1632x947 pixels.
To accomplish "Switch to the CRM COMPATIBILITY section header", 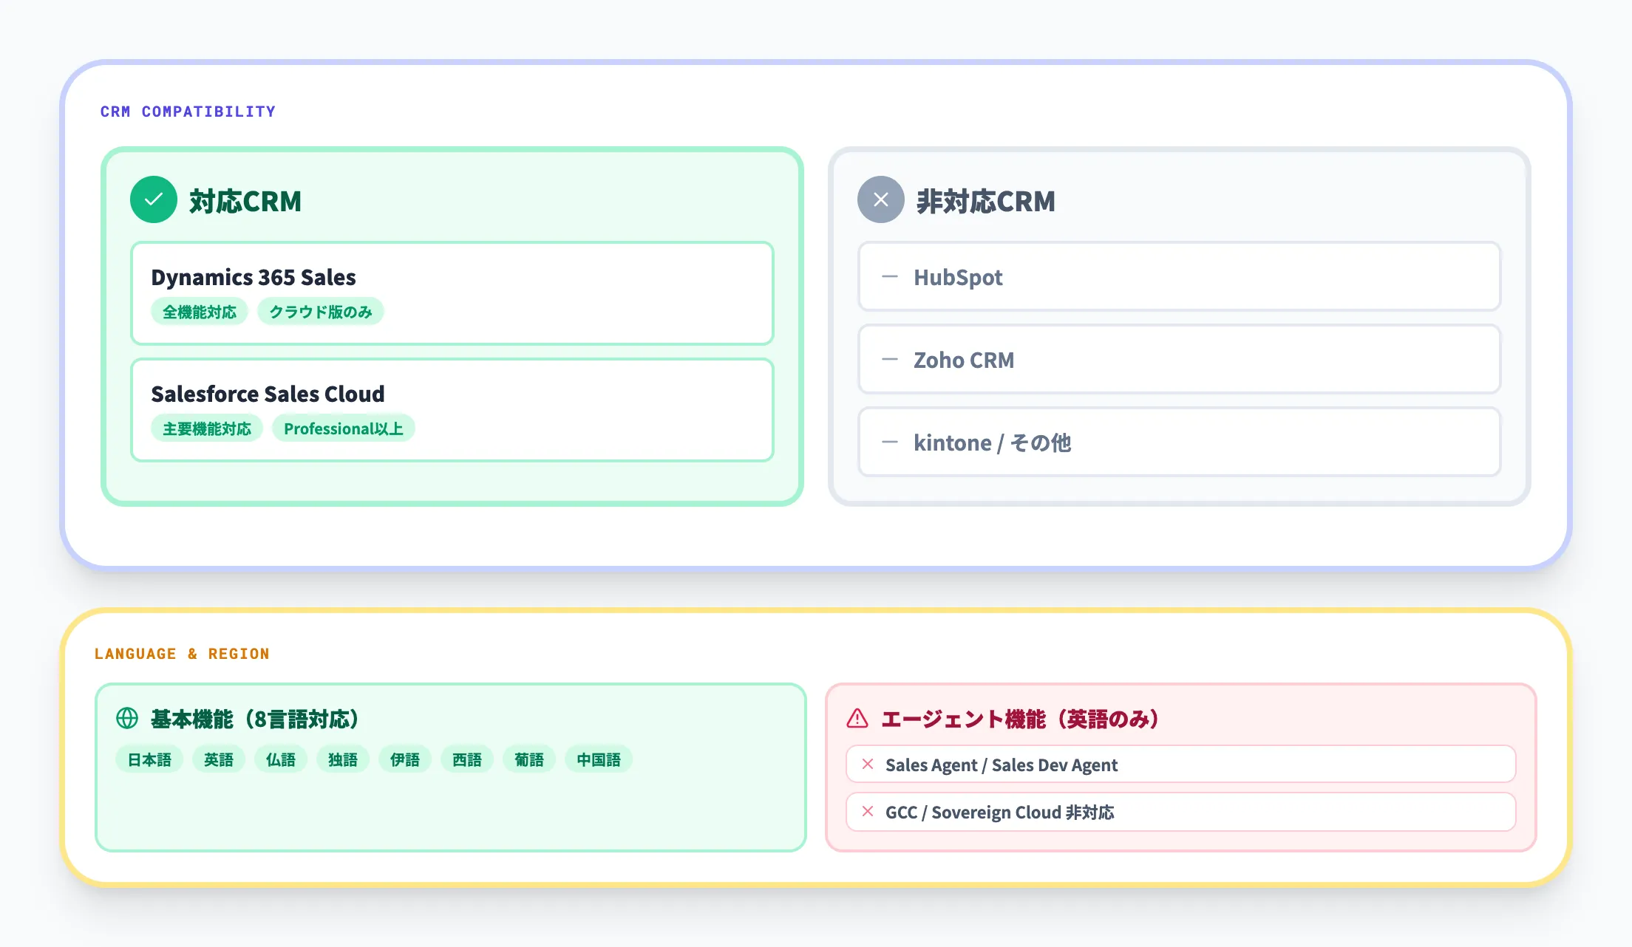I will pyautogui.click(x=188, y=111).
